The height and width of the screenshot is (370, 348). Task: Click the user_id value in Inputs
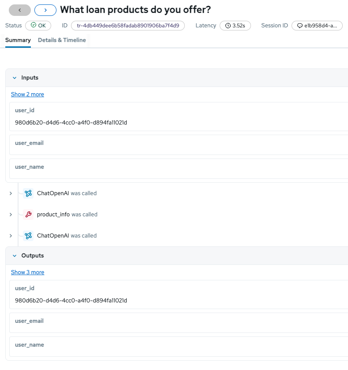click(71, 122)
